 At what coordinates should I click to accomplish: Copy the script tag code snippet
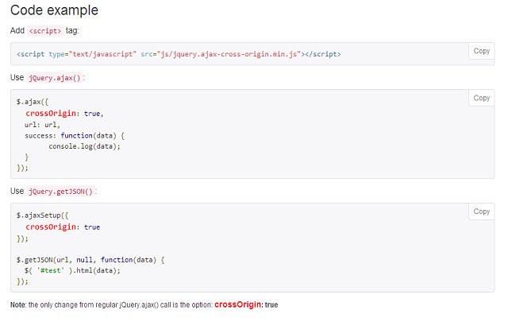(x=482, y=51)
